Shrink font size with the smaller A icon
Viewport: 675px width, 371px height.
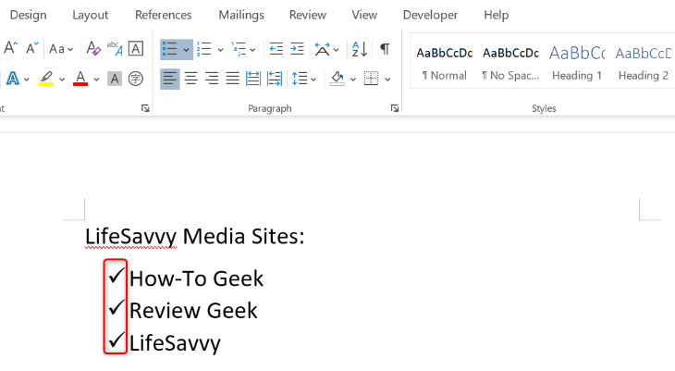tap(31, 48)
